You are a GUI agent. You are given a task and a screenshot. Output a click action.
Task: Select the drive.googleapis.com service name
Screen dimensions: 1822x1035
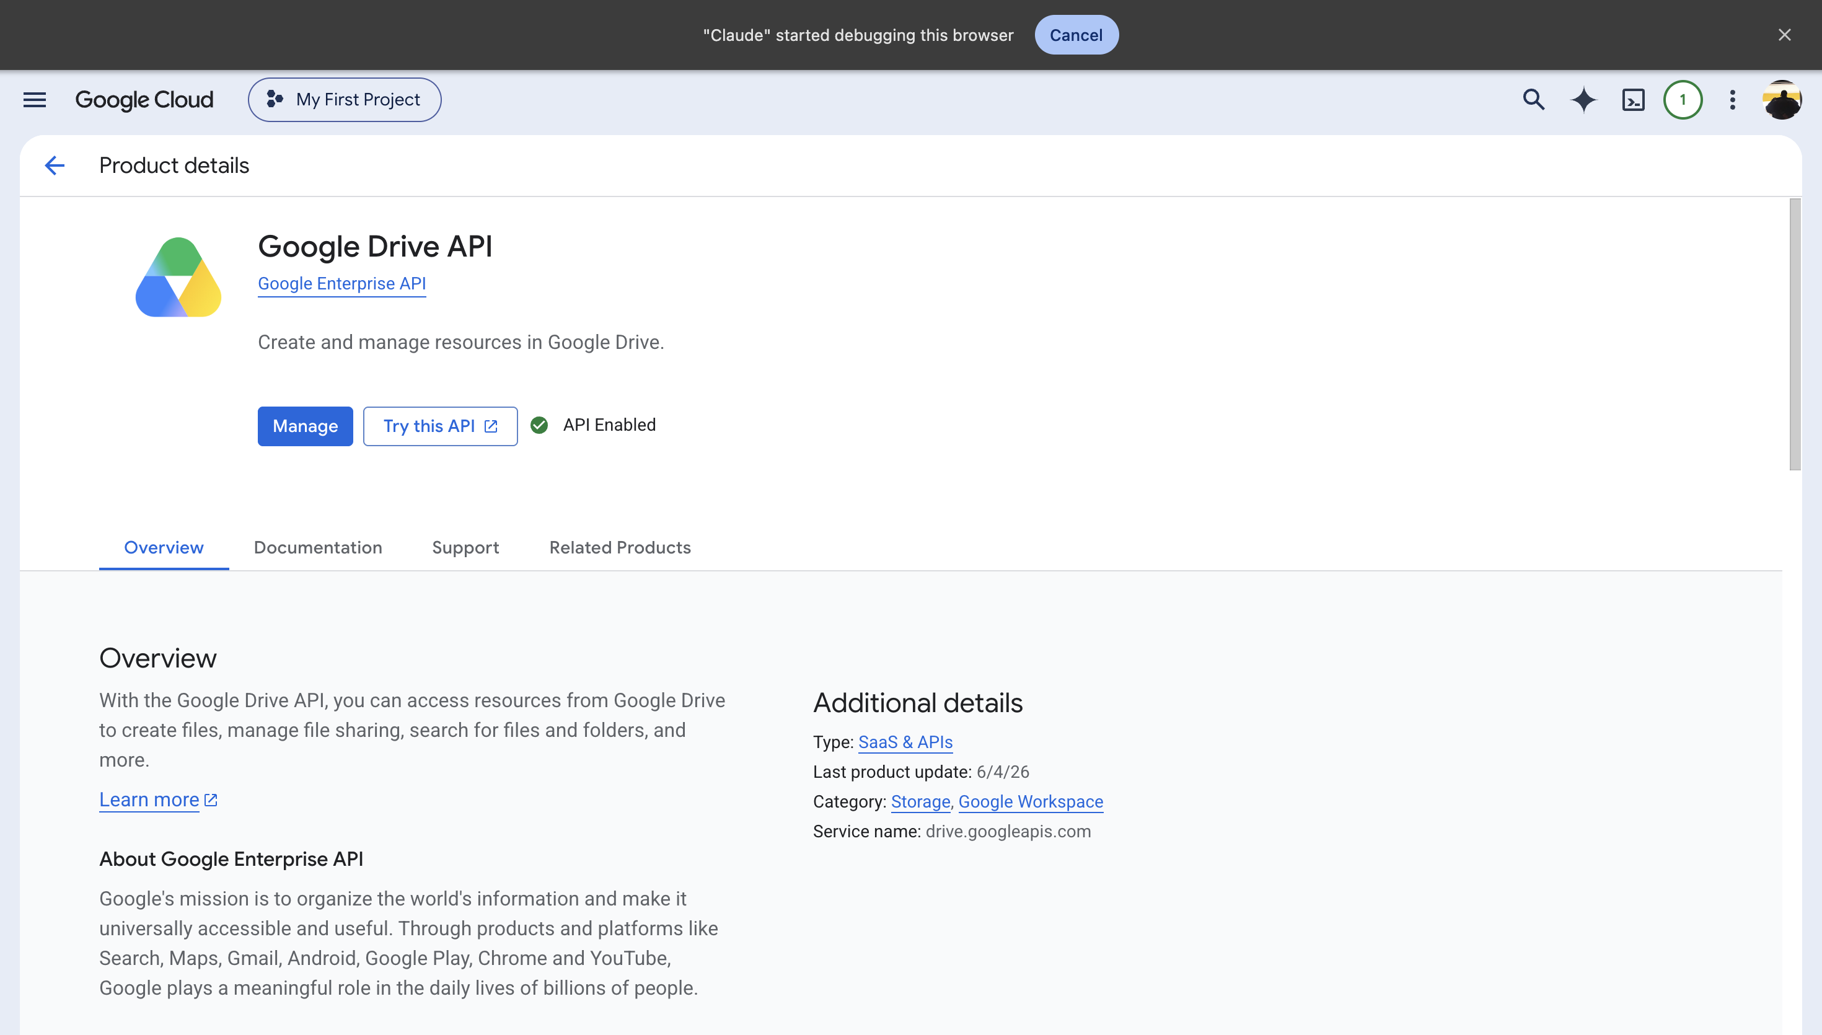[1008, 832]
